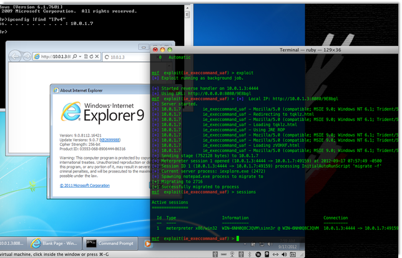Click 'meterpreter x86/win32' session type text

click(x=192, y=228)
